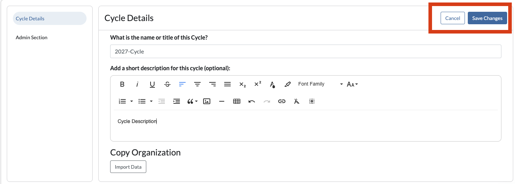
Task: Justify the text alignment
Action: 227,84
